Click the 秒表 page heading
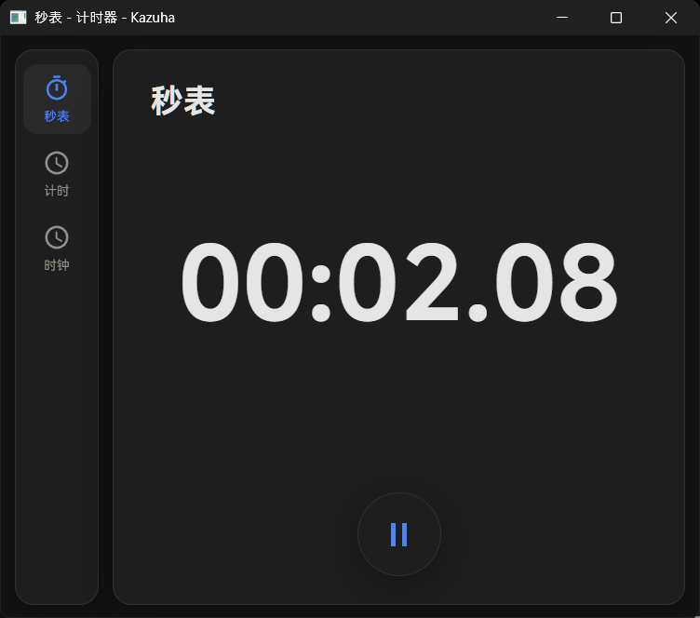 pyautogui.click(x=183, y=101)
